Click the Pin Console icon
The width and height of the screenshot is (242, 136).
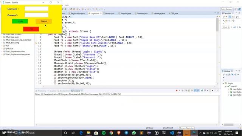pyautogui.click(x=202, y=91)
